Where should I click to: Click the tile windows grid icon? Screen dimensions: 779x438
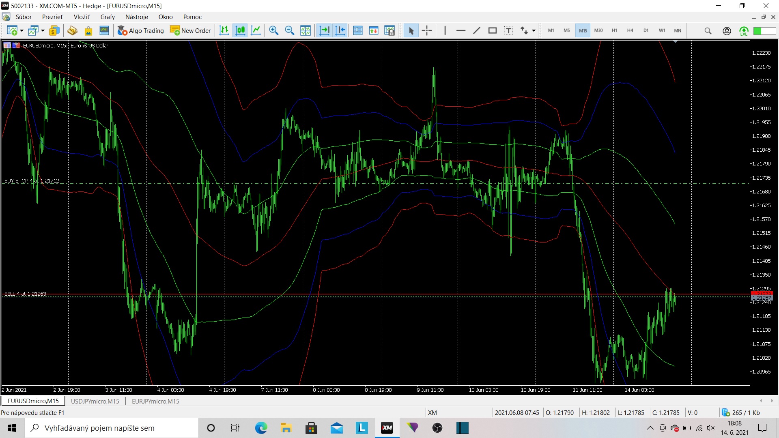pyautogui.click(x=306, y=30)
